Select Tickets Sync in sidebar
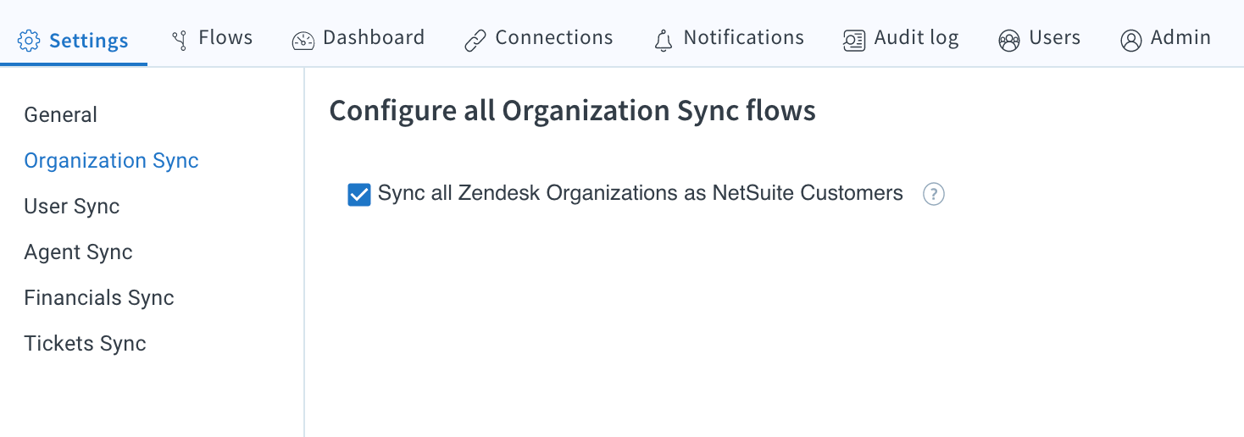The image size is (1244, 437). pyautogui.click(x=86, y=343)
